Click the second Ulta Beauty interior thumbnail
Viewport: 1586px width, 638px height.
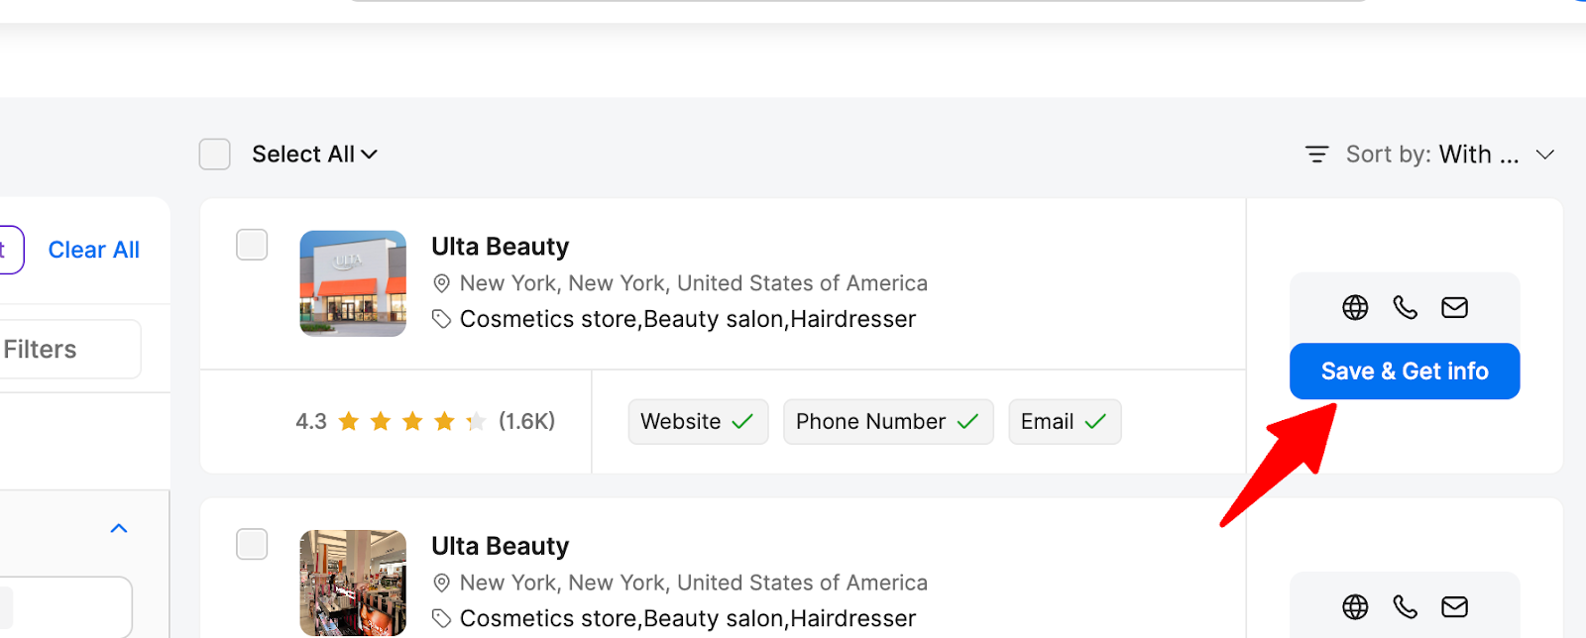coord(353,583)
